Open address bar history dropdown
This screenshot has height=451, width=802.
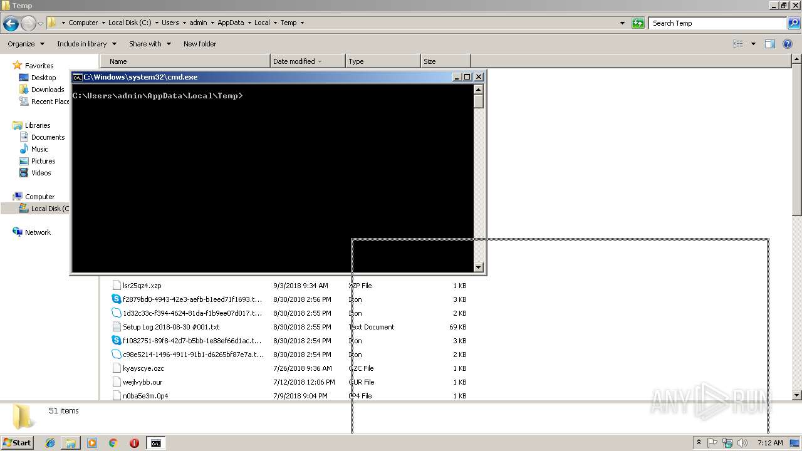point(622,23)
